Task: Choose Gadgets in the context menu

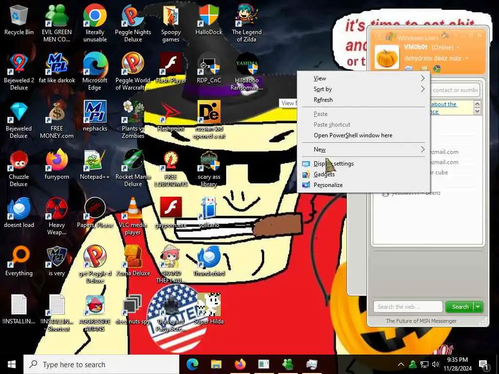Action: pyautogui.click(x=364, y=174)
